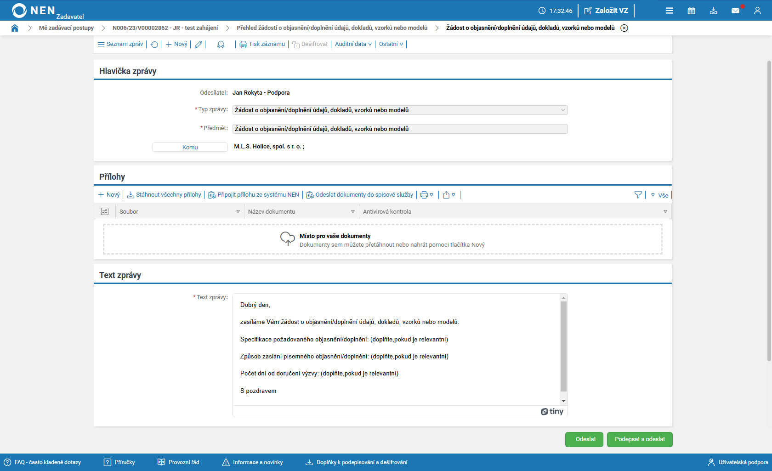Click the home icon in breadcrumb

[15, 28]
